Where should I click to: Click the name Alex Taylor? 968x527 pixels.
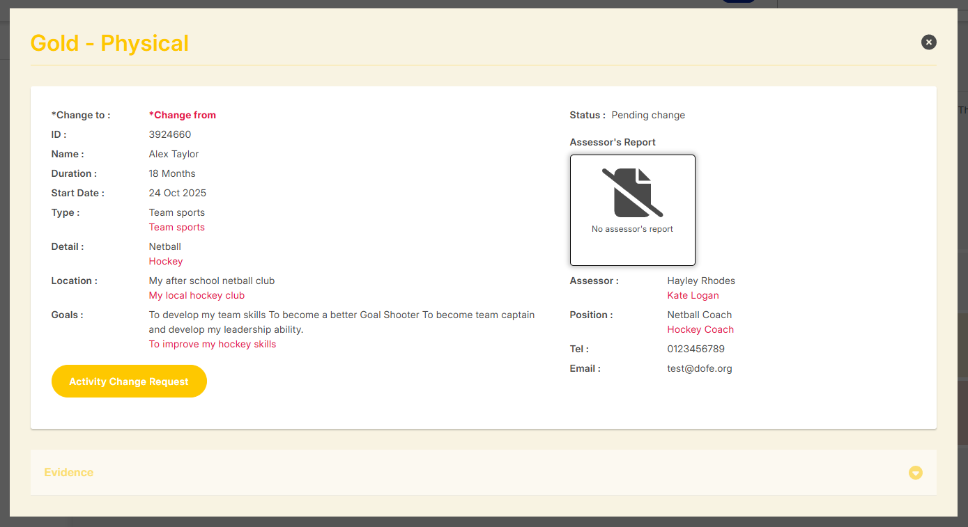[174, 154]
